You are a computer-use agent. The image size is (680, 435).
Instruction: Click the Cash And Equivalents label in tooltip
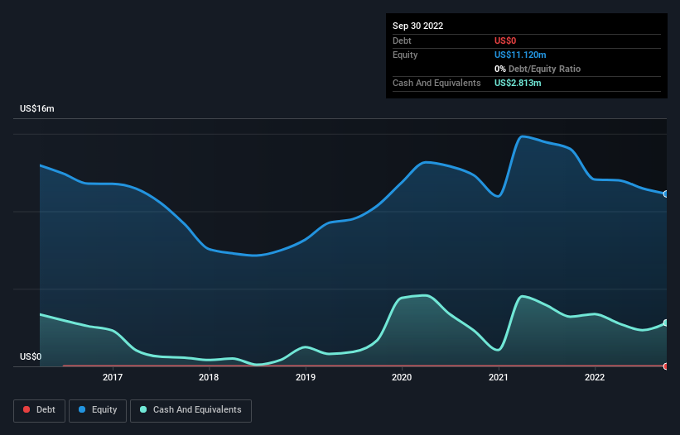pos(436,83)
